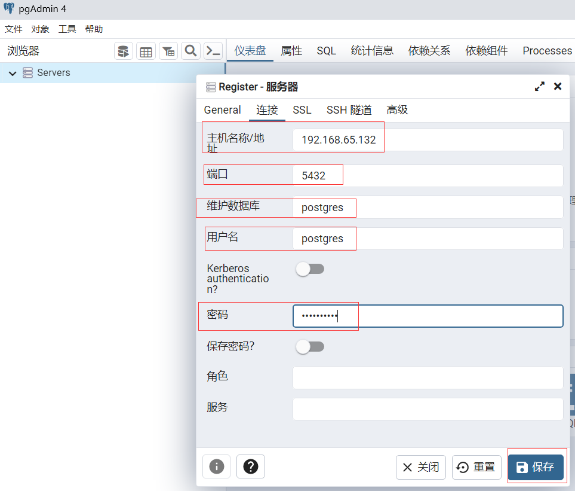This screenshot has height=491, width=575.
Task: Switch to the General tab in the dialog
Action: click(x=222, y=110)
